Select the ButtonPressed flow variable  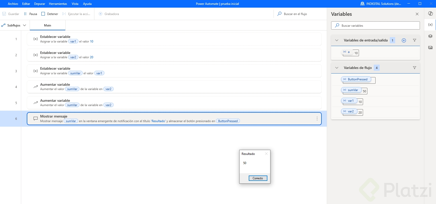pos(356,79)
